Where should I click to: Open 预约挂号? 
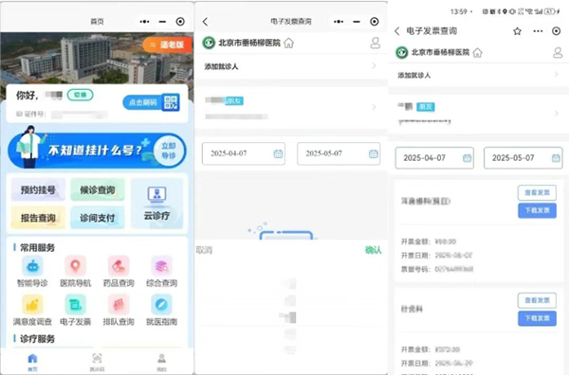coord(38,189)
